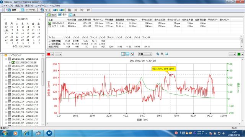
Task: Open the ファイル(F) menu
Action: 7,6
